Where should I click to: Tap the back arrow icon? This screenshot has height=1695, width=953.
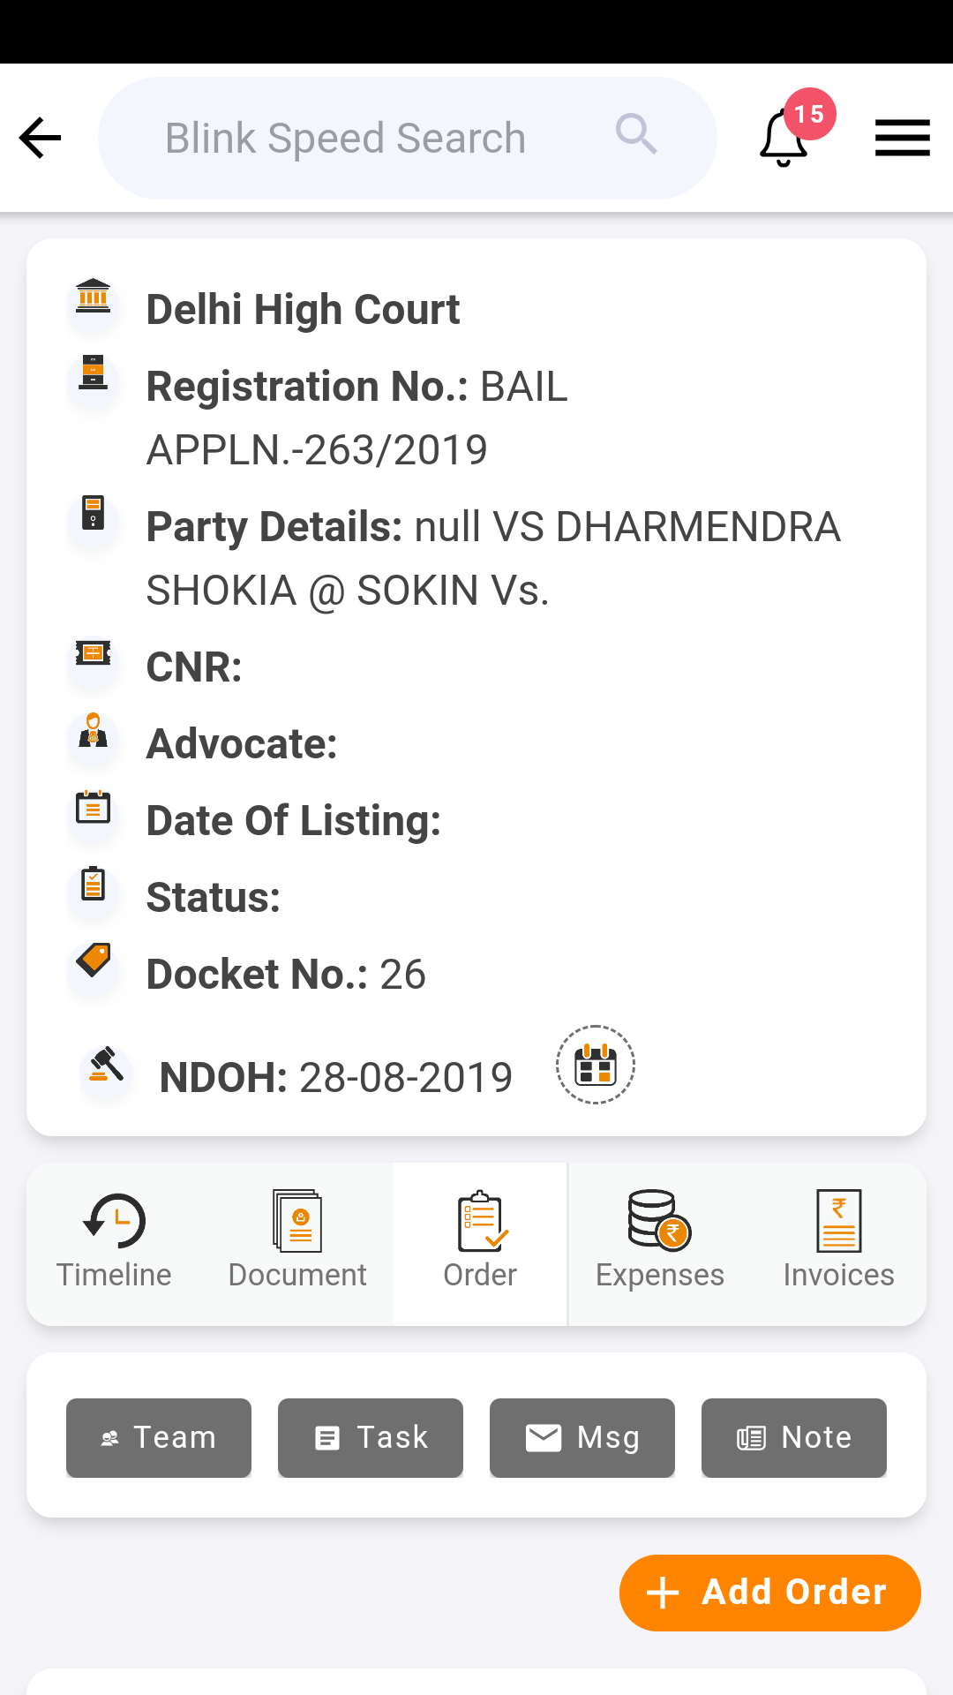(41, 139)
